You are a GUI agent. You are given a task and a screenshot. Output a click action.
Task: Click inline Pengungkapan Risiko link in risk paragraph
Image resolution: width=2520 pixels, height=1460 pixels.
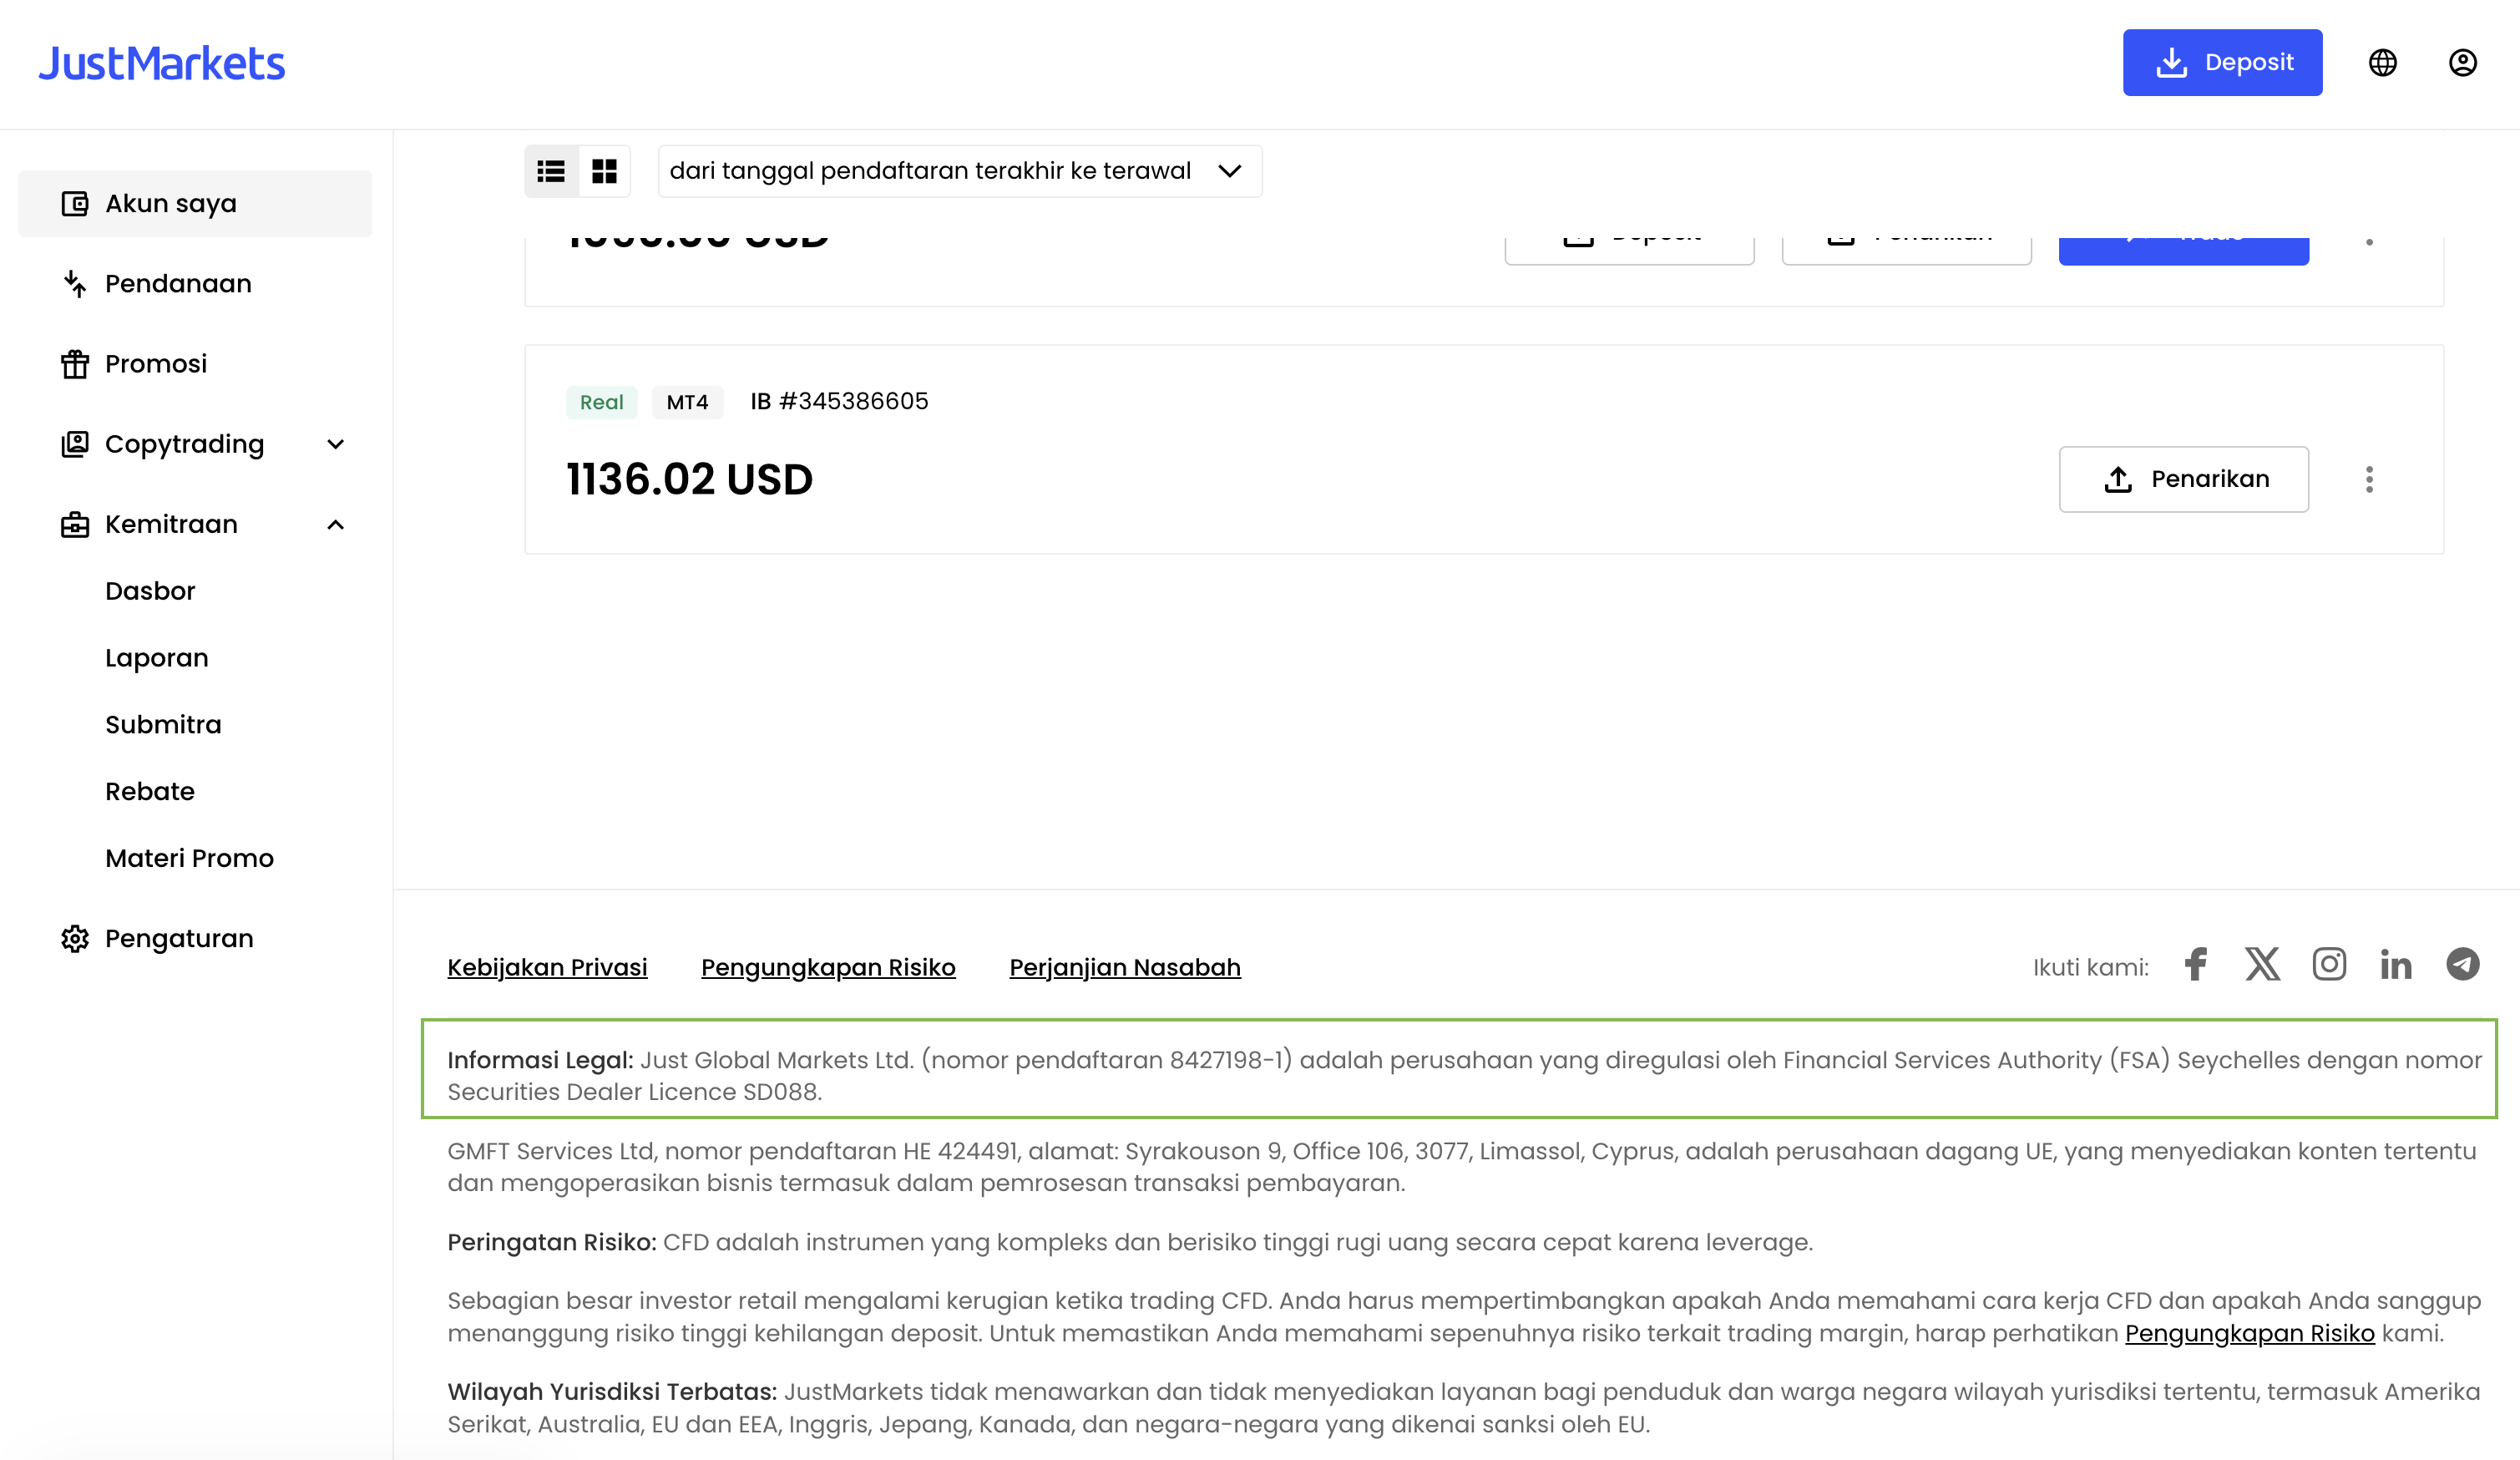(2249, 1333)
